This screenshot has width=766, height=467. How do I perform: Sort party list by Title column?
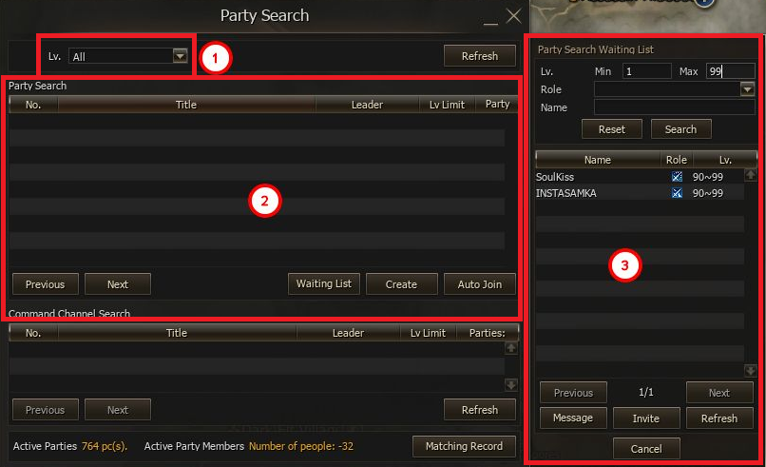point(186,105)
